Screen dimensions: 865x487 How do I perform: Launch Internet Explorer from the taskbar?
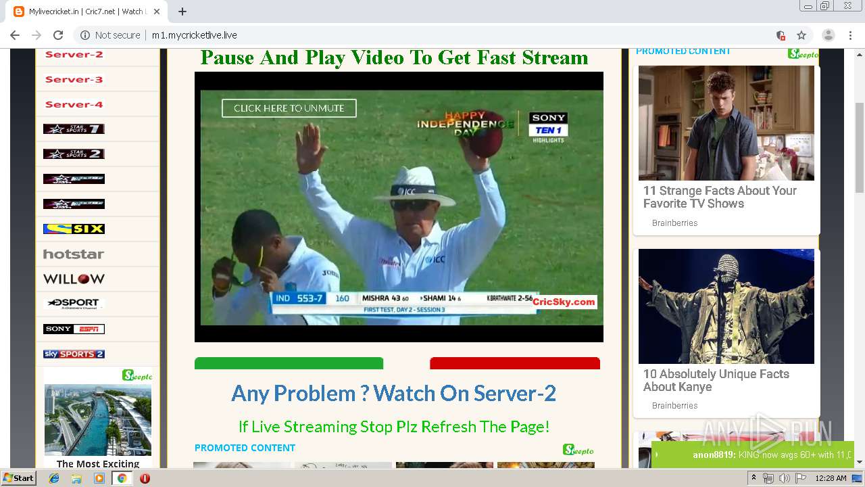(54, 478)
